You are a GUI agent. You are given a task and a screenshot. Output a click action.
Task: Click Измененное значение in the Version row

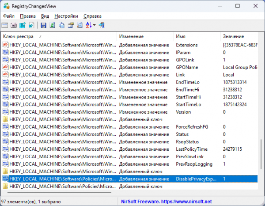[143, 112]
